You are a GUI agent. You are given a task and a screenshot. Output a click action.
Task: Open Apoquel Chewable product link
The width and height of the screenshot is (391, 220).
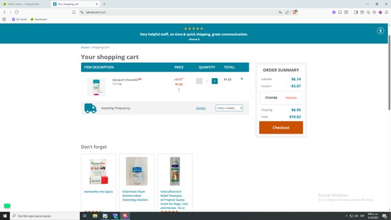pos(125,80)
